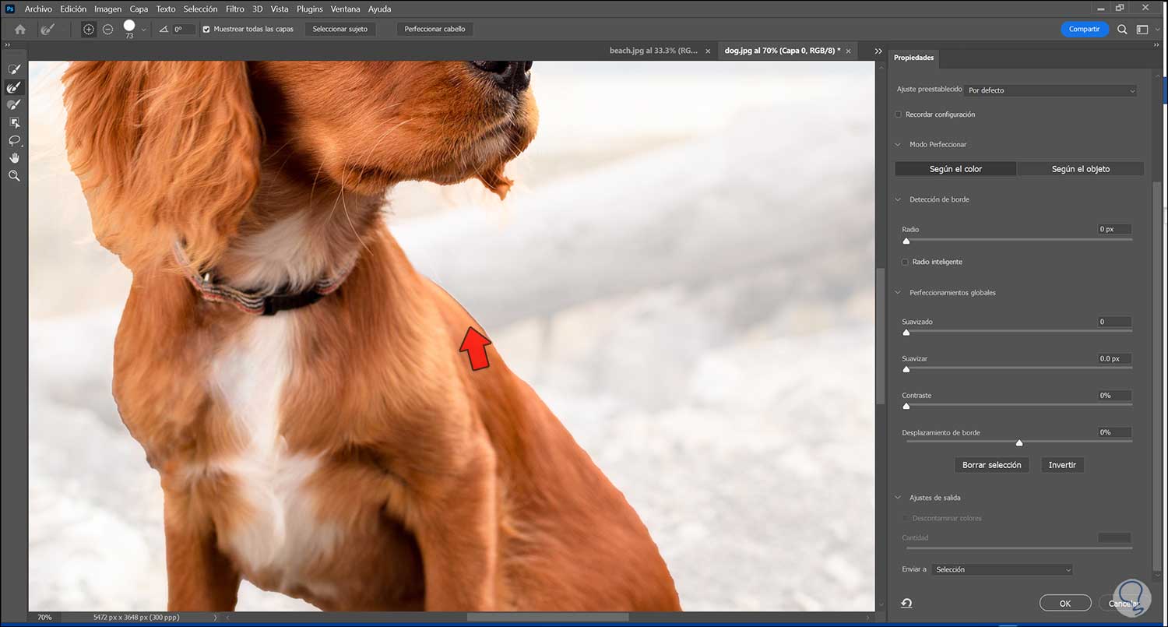Select the Hand tool

tap(14, 158)
